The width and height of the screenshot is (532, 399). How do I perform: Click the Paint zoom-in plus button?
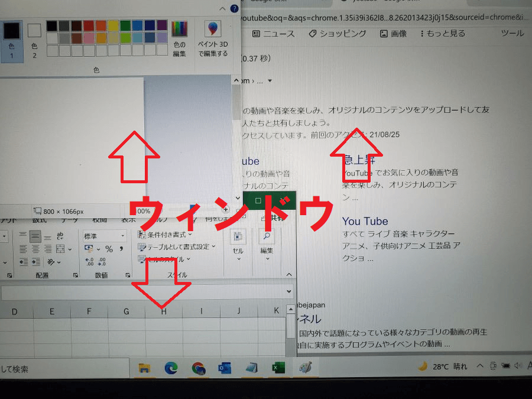[x=225, y=209]
